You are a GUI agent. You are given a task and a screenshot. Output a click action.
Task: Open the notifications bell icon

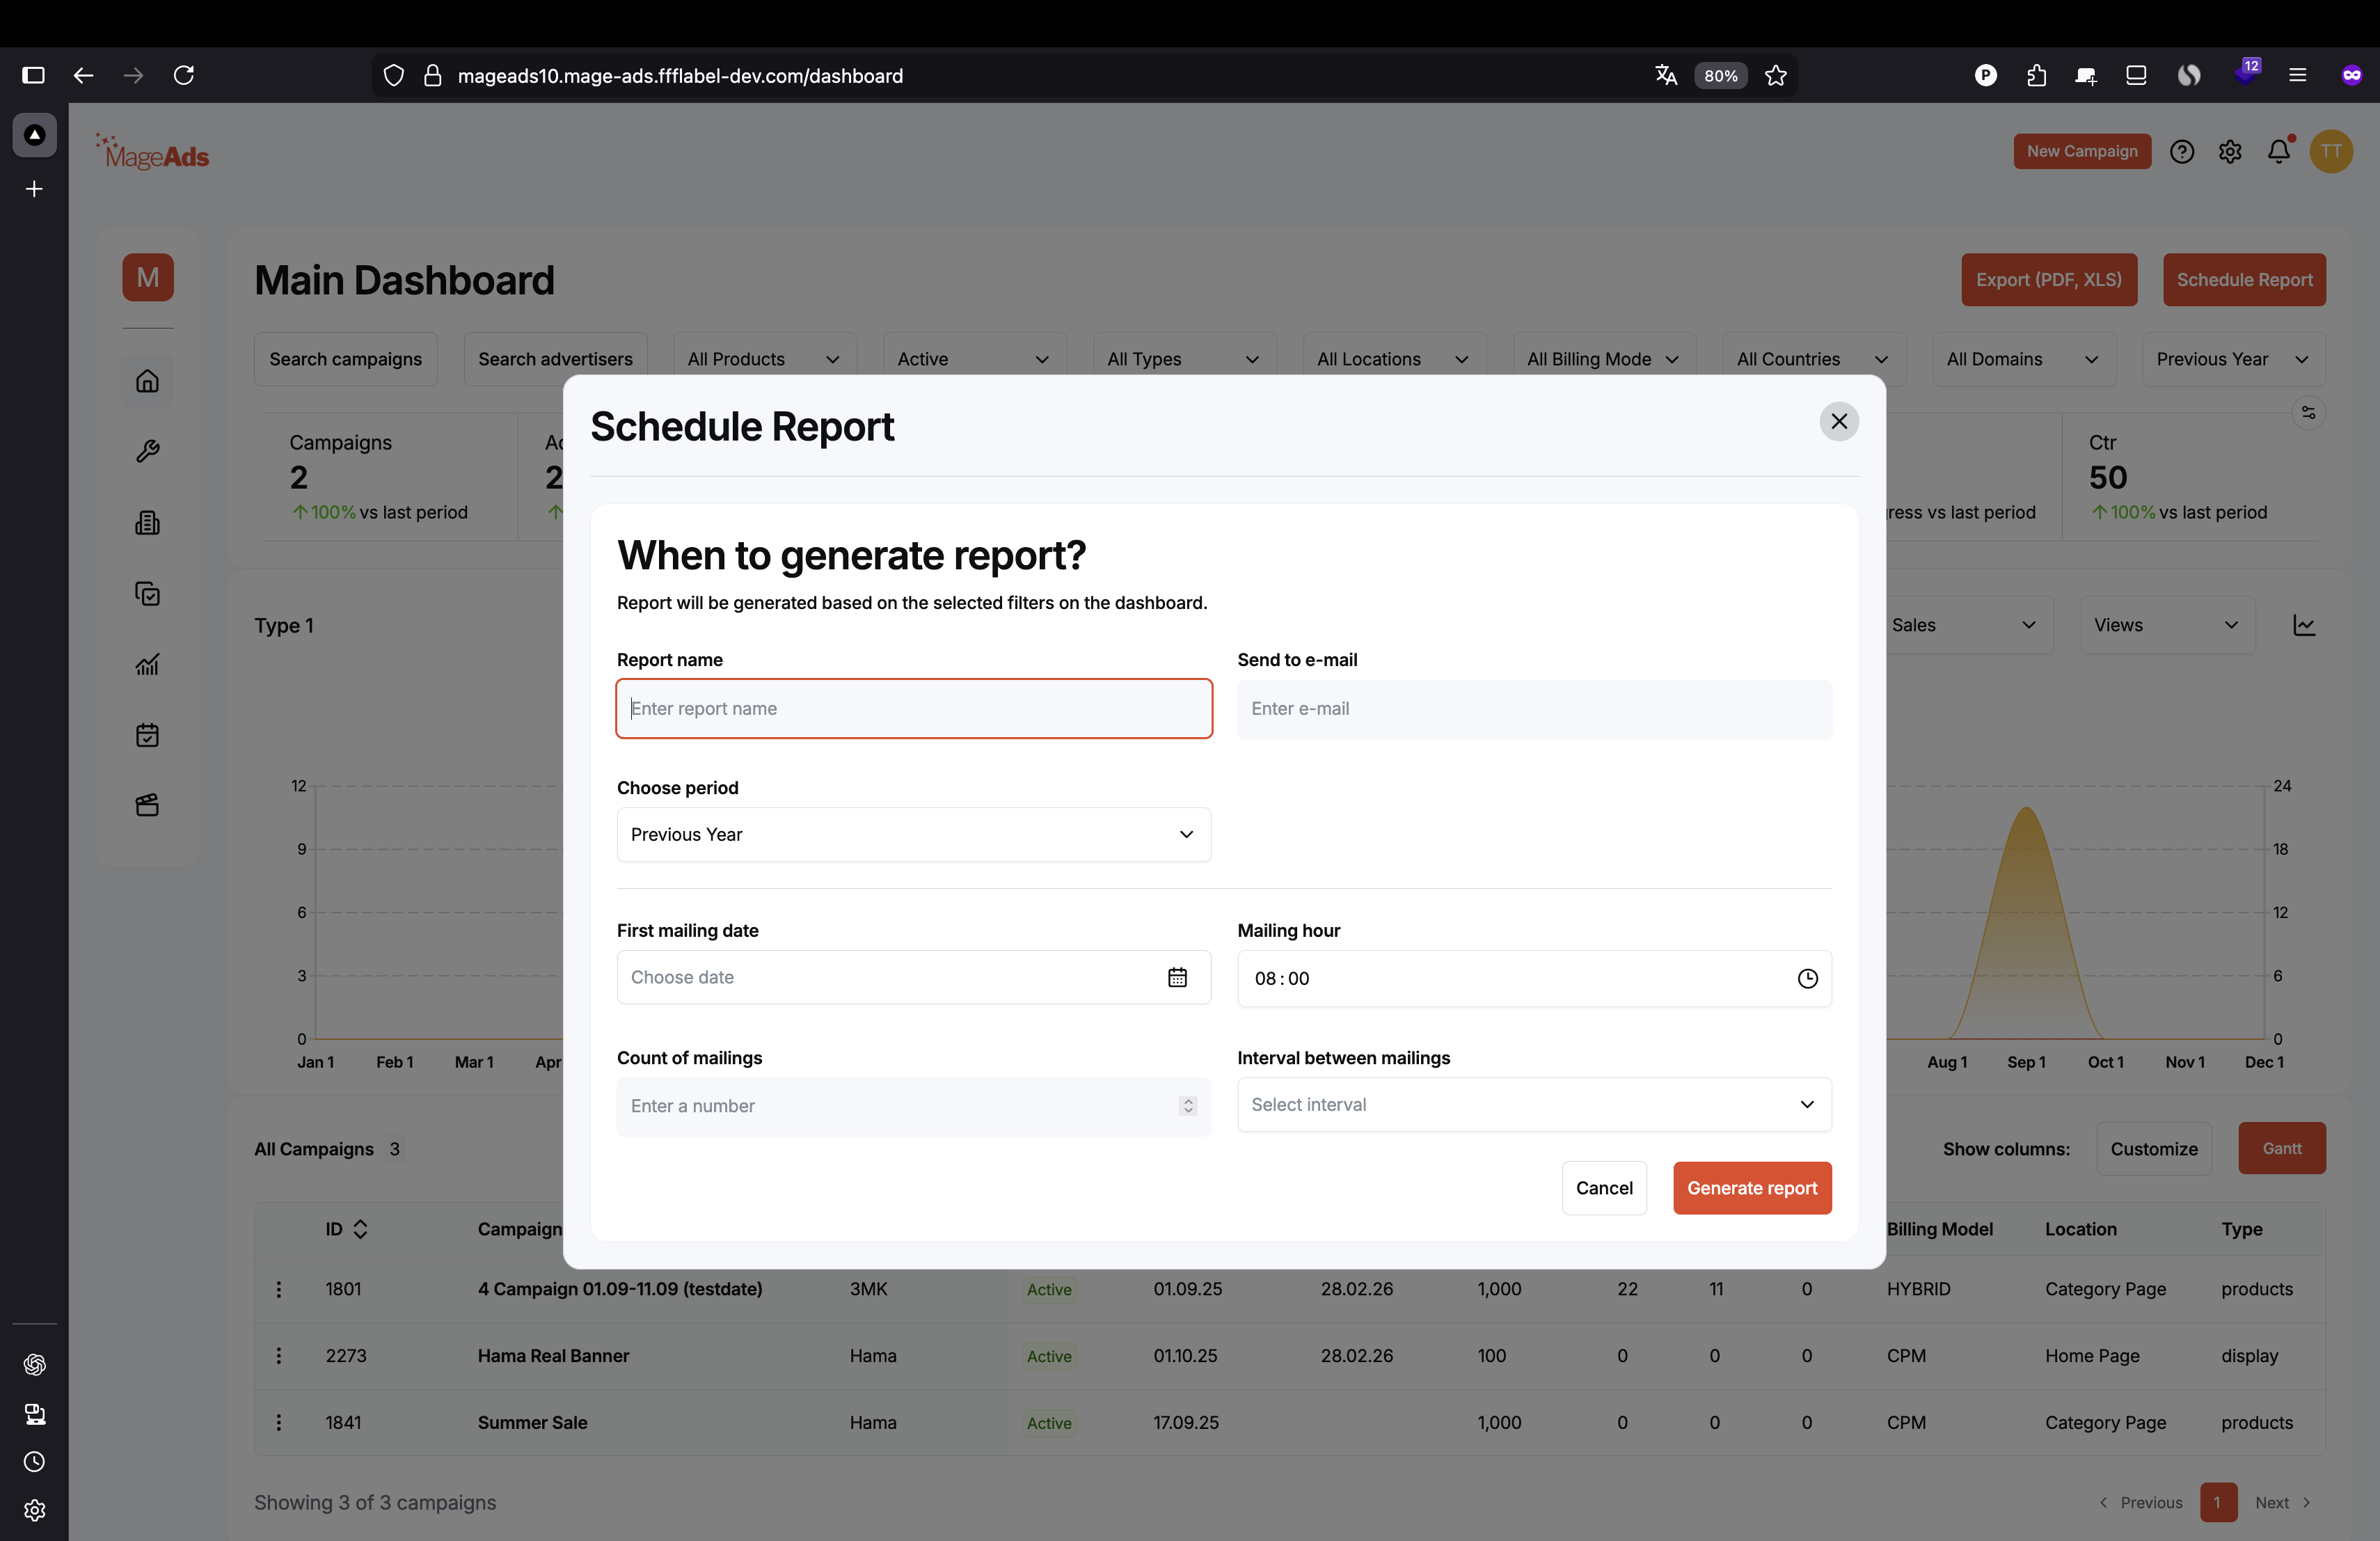pos(2278,151)
